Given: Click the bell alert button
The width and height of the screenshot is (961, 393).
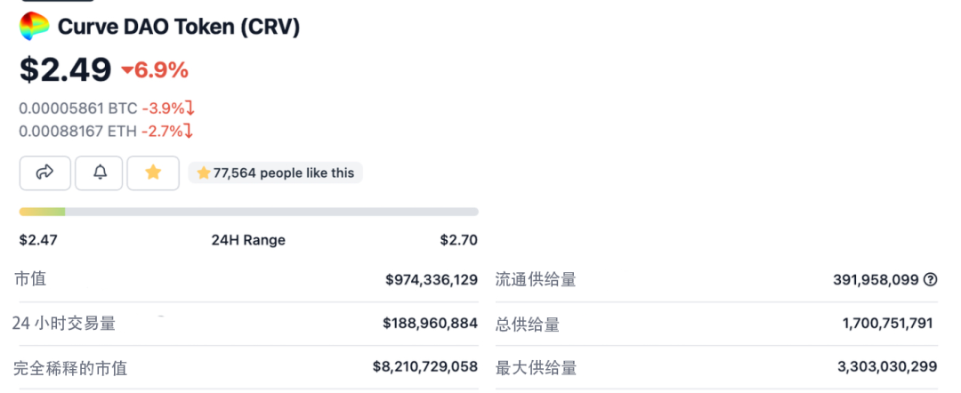Looking at the screenshot, I should coord(100,173).
